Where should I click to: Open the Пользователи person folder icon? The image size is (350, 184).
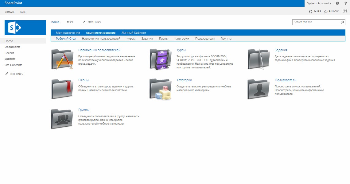(x=259, y=89)
